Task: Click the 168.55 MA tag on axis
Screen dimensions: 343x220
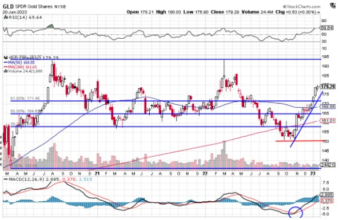Action: pos(327,107)
